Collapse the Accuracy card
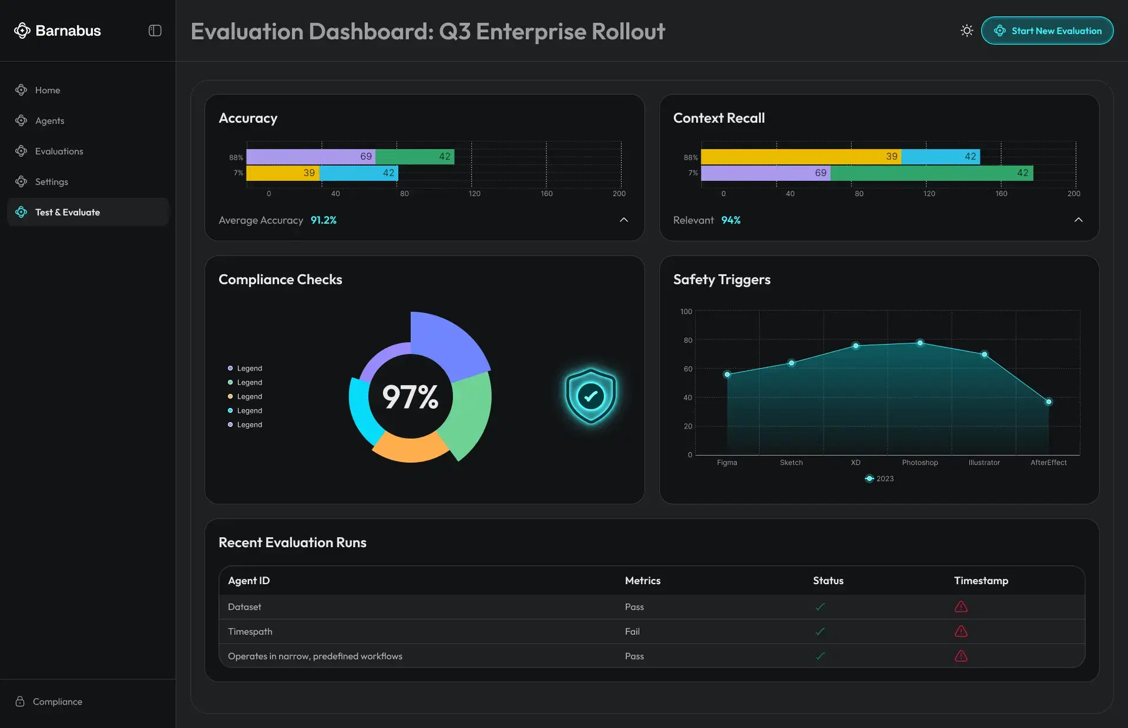The height and width of the screenshot is (728, 1128). tap(624, 220)
